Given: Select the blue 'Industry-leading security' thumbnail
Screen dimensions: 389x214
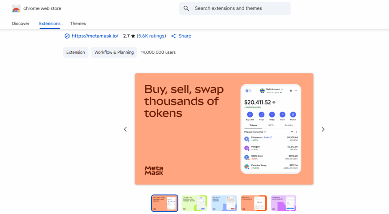Looking at the screenshot, I should (224, 203).
